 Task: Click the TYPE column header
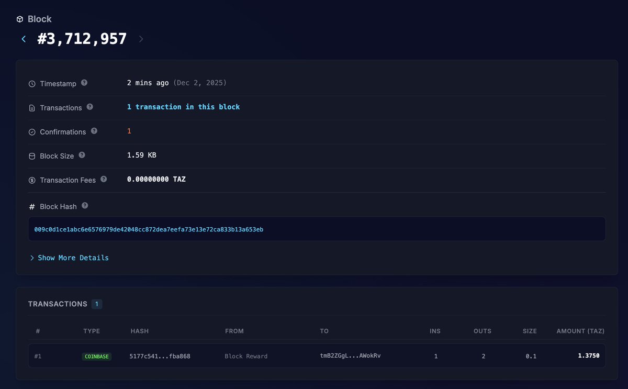pyautogui.click(x=92, y=331)
